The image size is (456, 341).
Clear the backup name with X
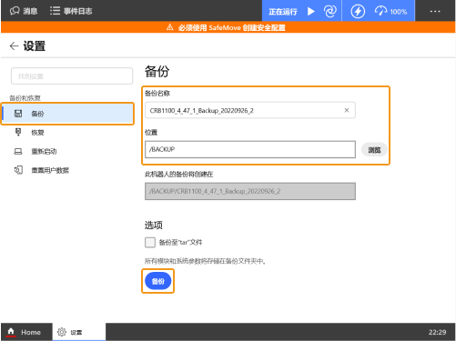pyautogui.click(x=347, y=110)
